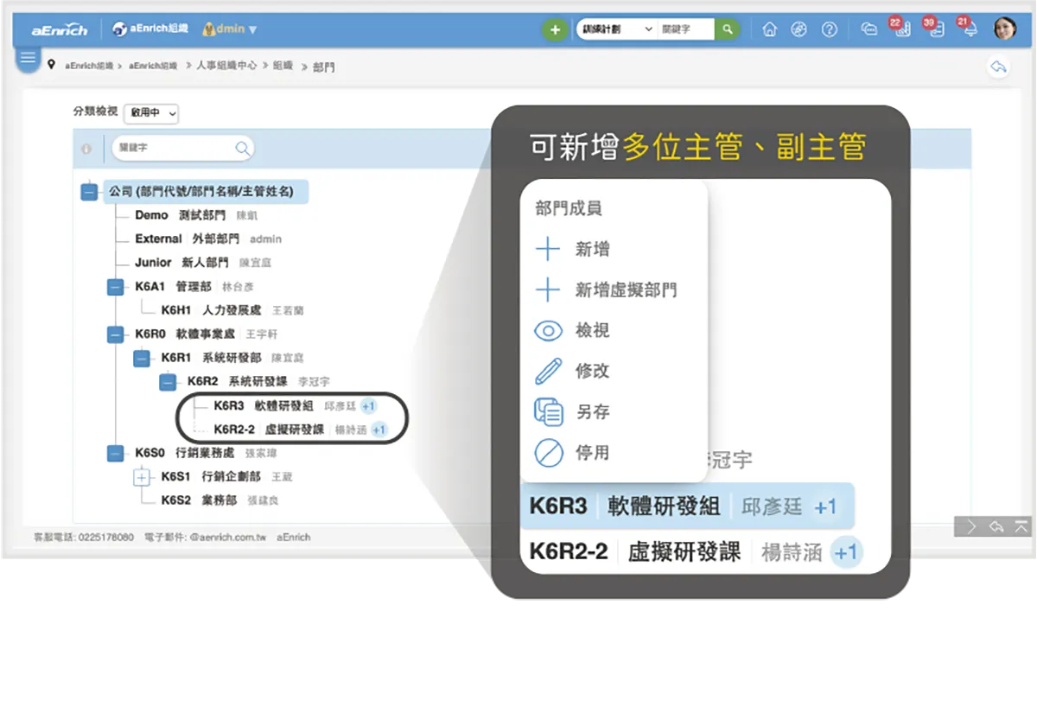Collapse the 公司 root tree node
Viewport: 1037px width, 713px height.
[88, 192]
